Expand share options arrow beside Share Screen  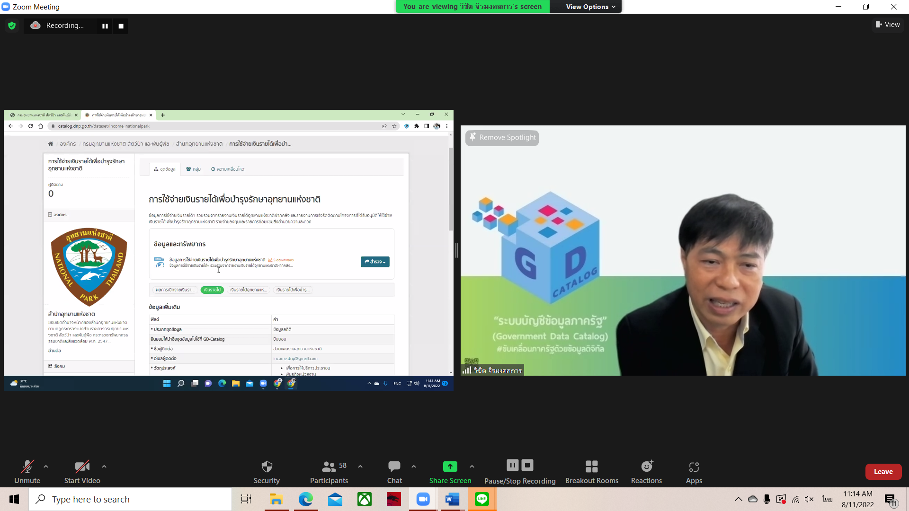pos(472,467)
